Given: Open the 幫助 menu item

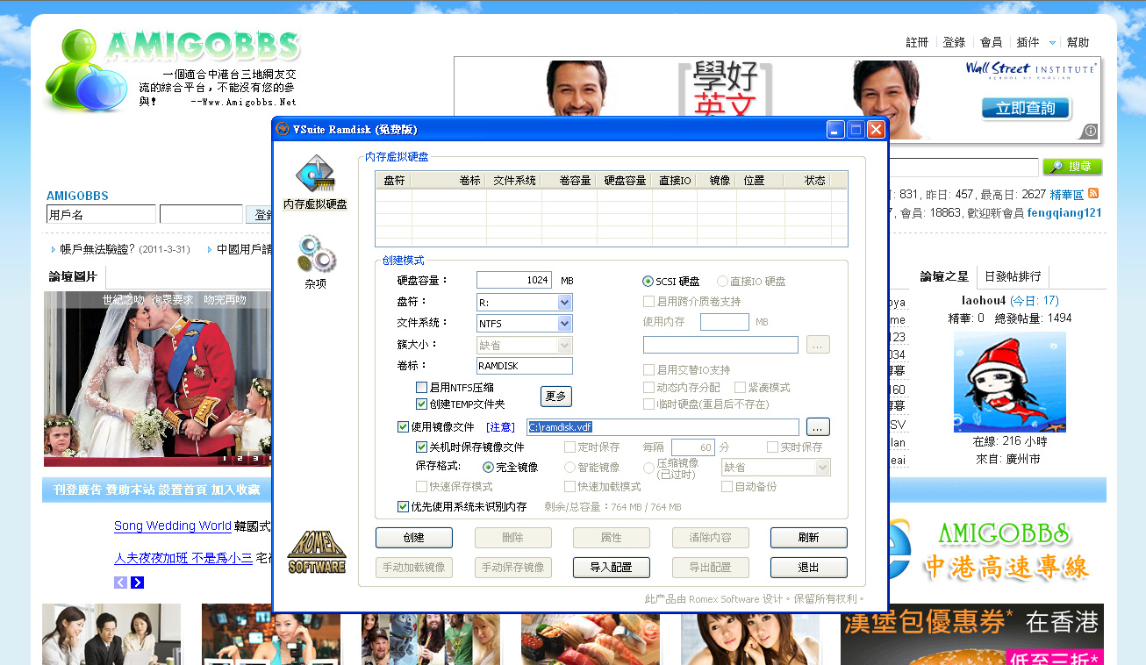Looking at the screenshot, I should [1078, 42].
